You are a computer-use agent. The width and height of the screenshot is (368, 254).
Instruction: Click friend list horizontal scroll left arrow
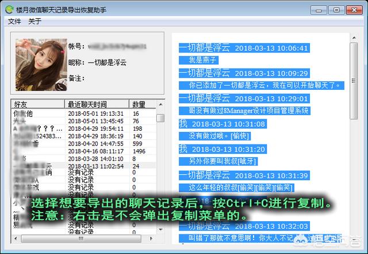tap(16, 238)
